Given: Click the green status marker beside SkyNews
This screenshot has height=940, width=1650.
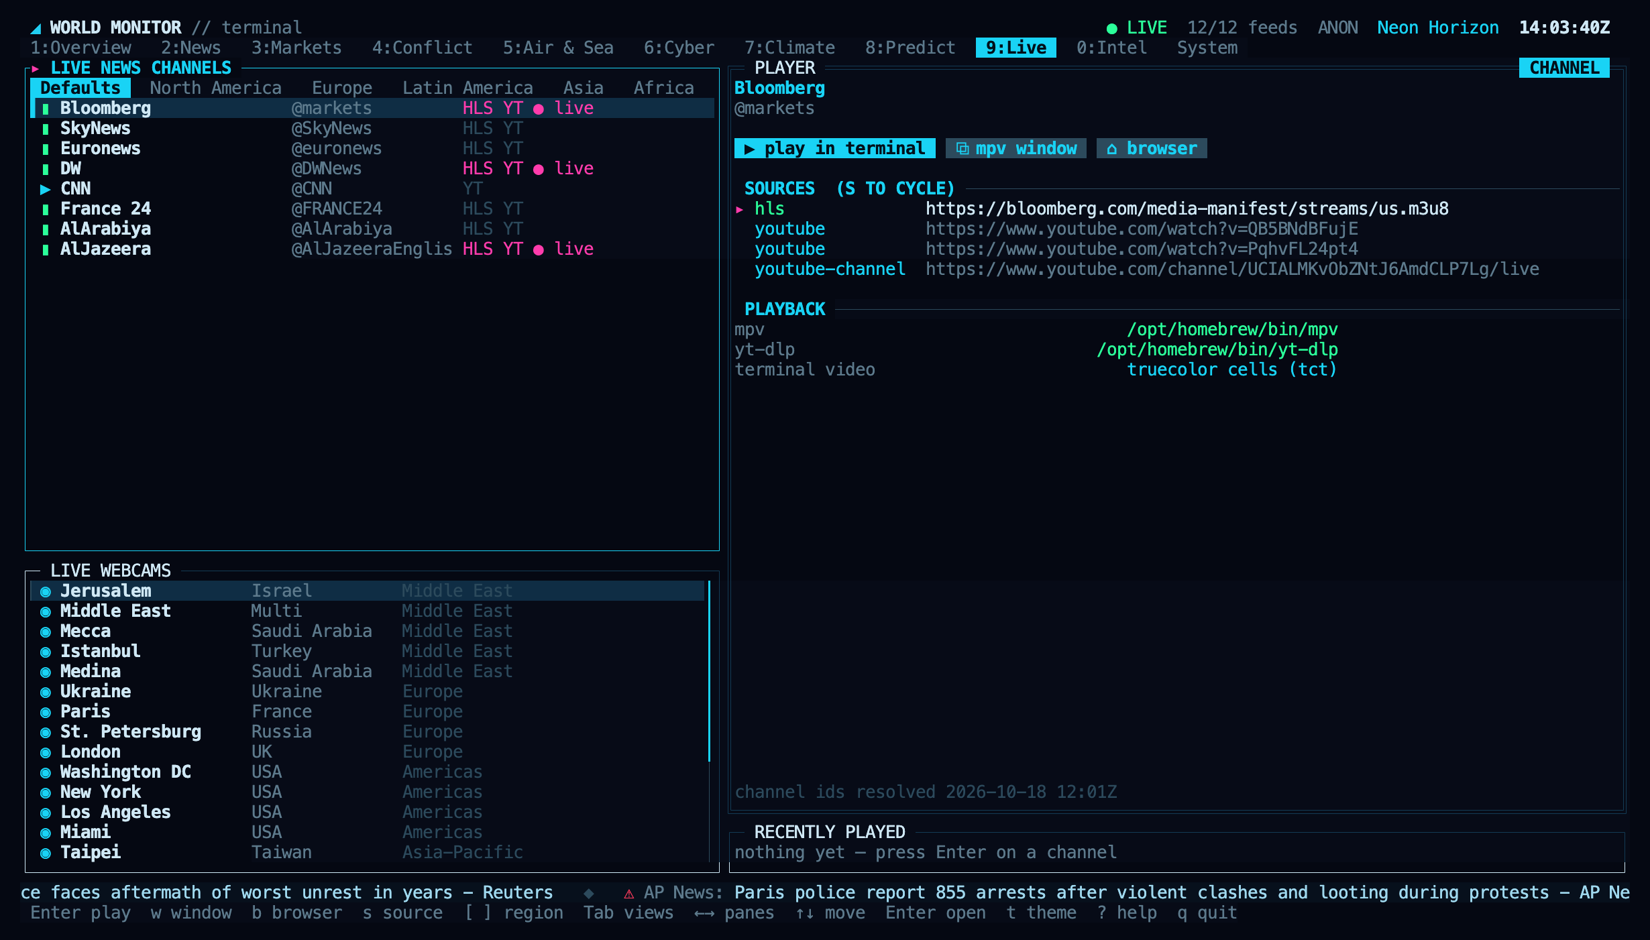Looking at the screenshot, I should tap(46, 129).
